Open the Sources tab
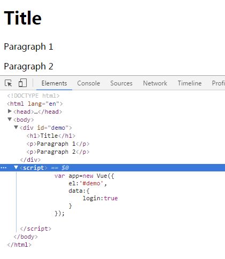This screenshot has height=259, width=225. [x=121, y=83]
